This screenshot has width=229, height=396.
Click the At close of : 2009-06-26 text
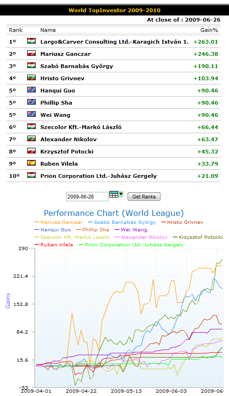(x=184, y=20)
